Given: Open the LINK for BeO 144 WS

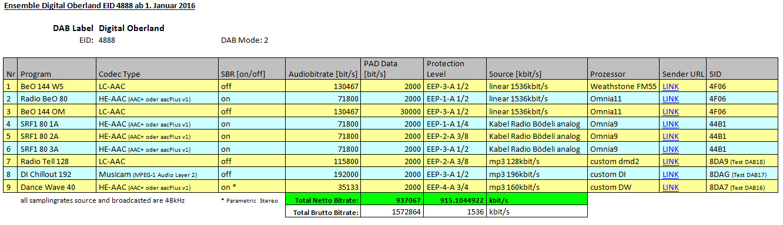Looking at the screenshot, I should (x=670, y=86).
